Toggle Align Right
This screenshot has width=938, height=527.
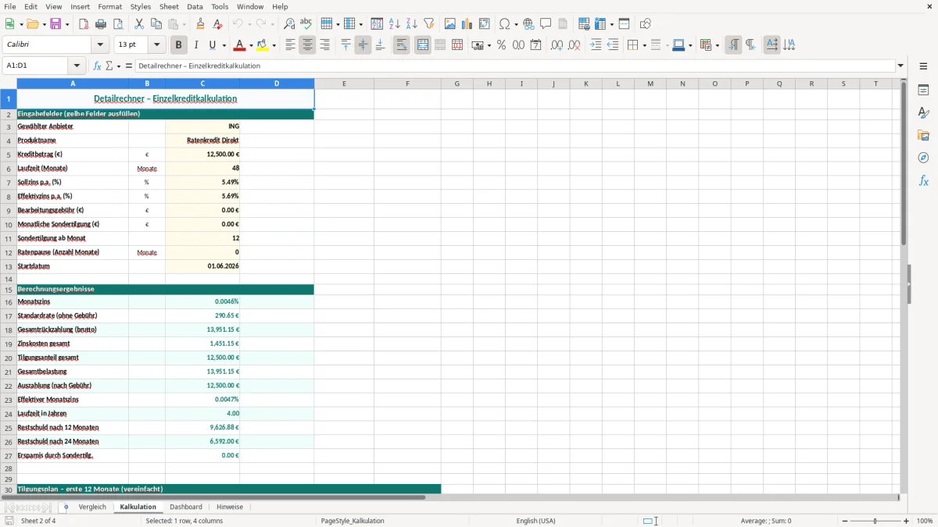324,45
